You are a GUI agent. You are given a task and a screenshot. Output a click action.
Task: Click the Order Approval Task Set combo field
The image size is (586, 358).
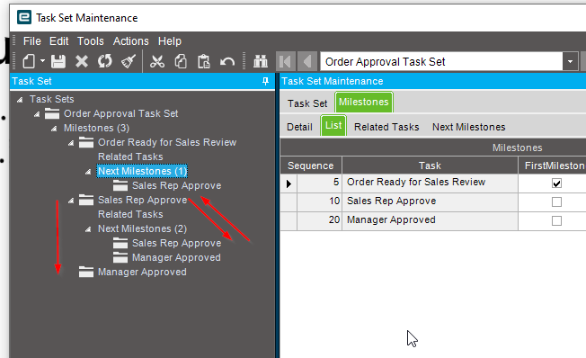[441, 61]
